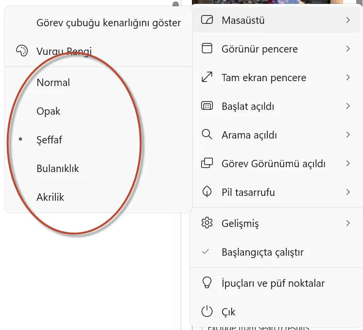Click the Arama açıldı magnifier icon
363x330 pixels.
[x=207, y=135]
